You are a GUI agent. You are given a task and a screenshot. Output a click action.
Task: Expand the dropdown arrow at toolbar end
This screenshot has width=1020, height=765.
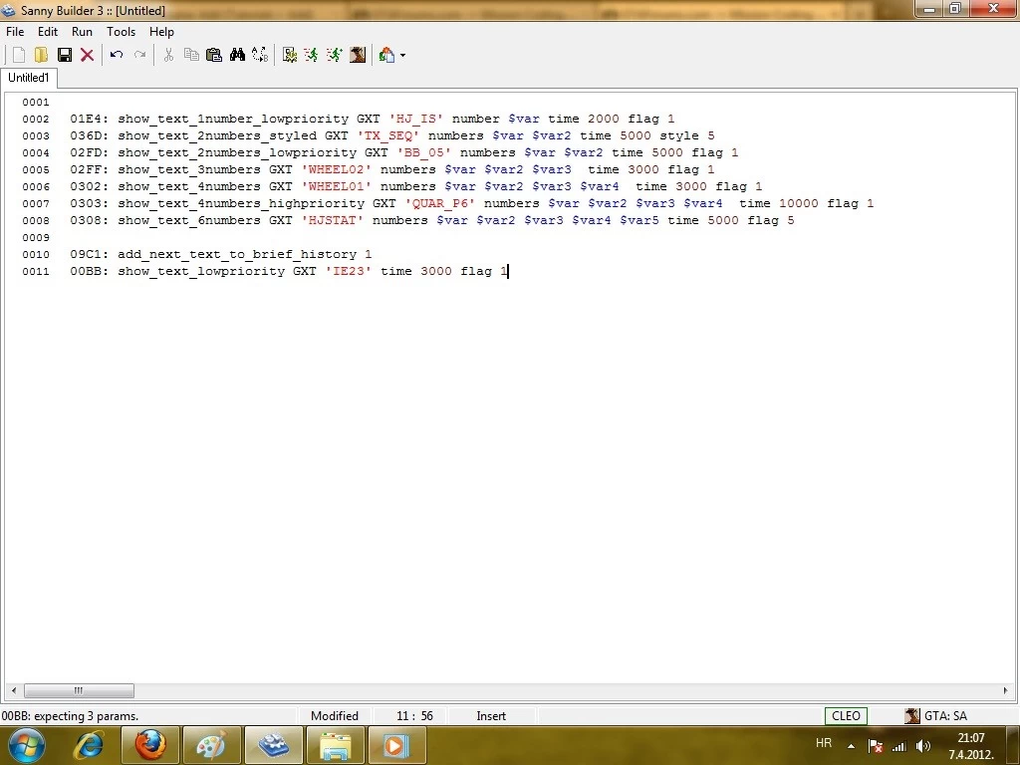(x=402, y=56)
